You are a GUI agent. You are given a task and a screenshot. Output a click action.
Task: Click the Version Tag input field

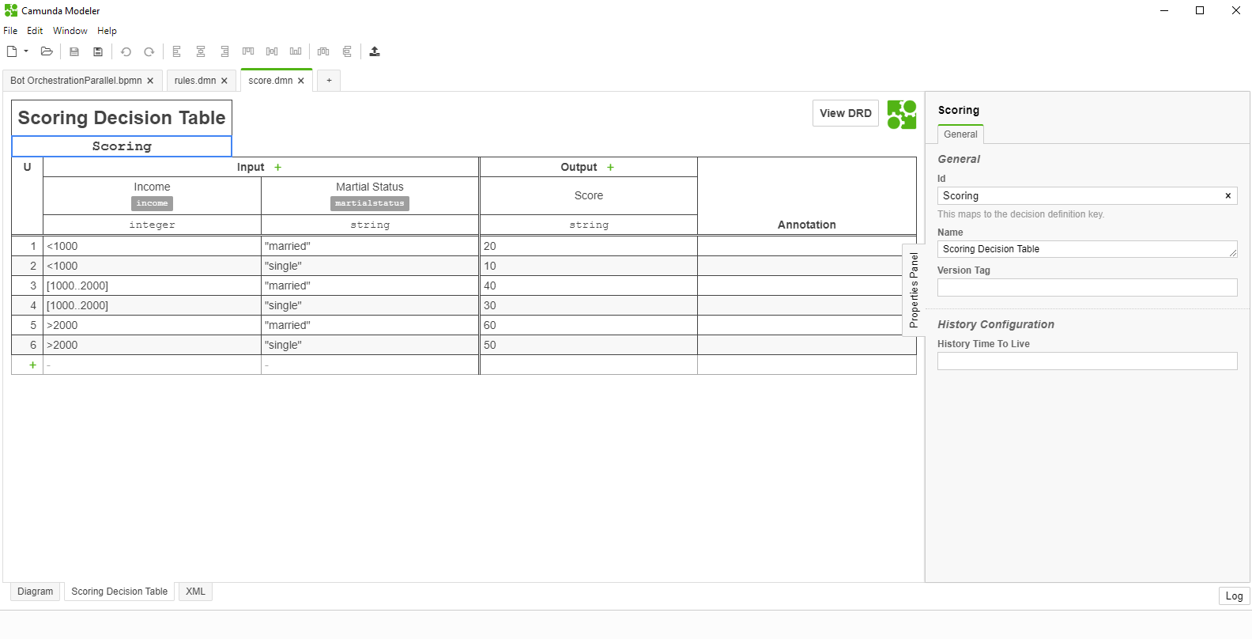(1088, 287)
